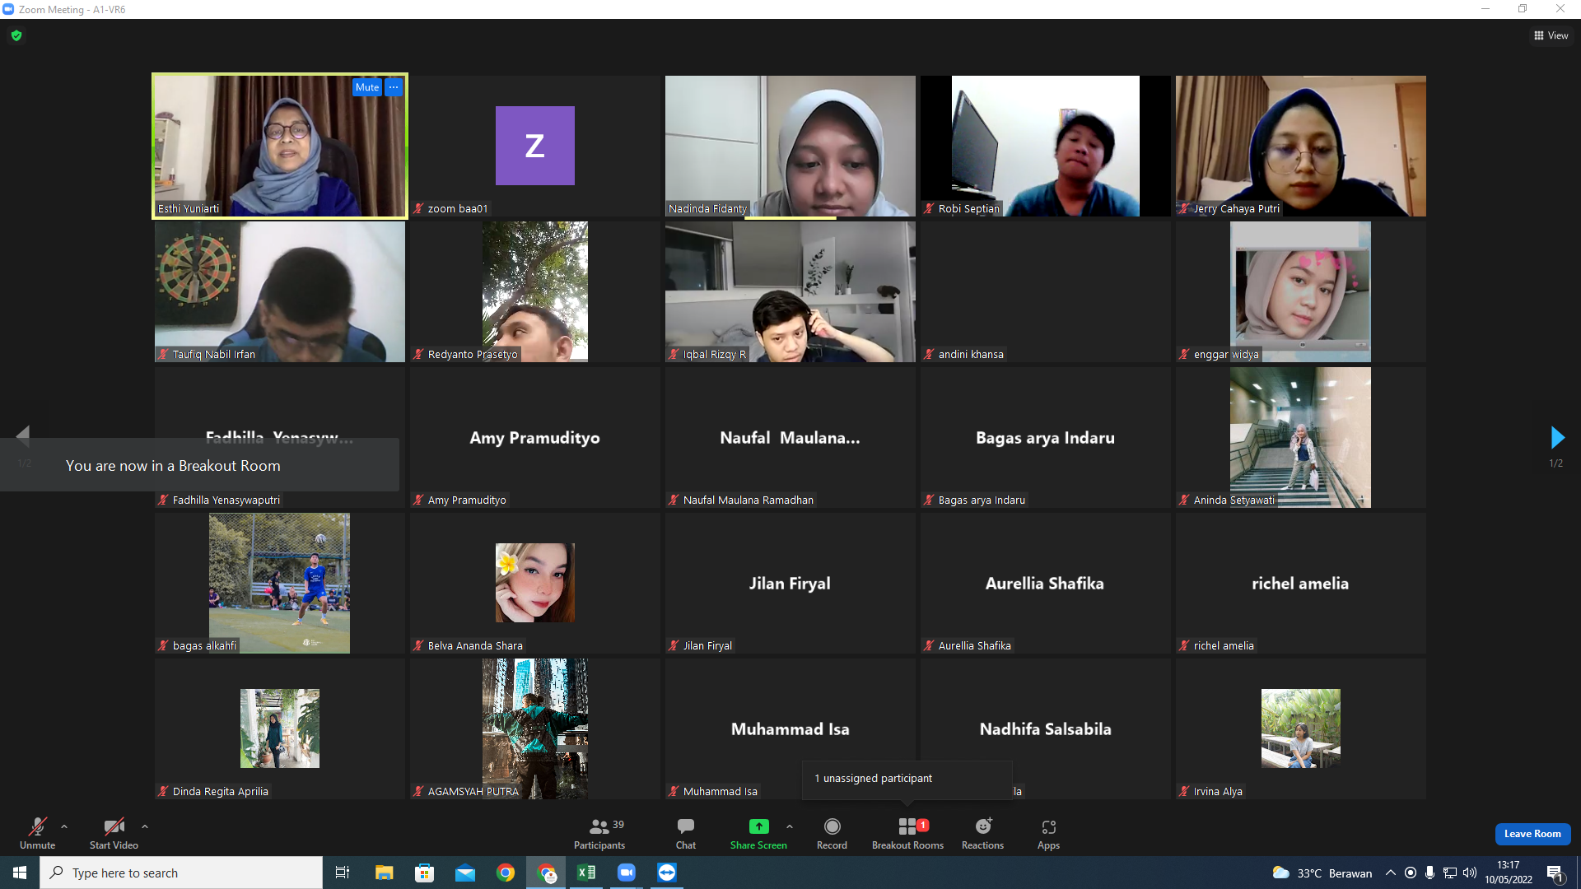Viewport: 1581px width, 889px height.
Task: Show hidden system tray icons
Action: [1391, 873]
